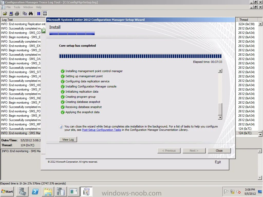Click the Action Center flag tray icon
Image resolution: width=263 pixels, height=197 pixels.
(226, 191)
